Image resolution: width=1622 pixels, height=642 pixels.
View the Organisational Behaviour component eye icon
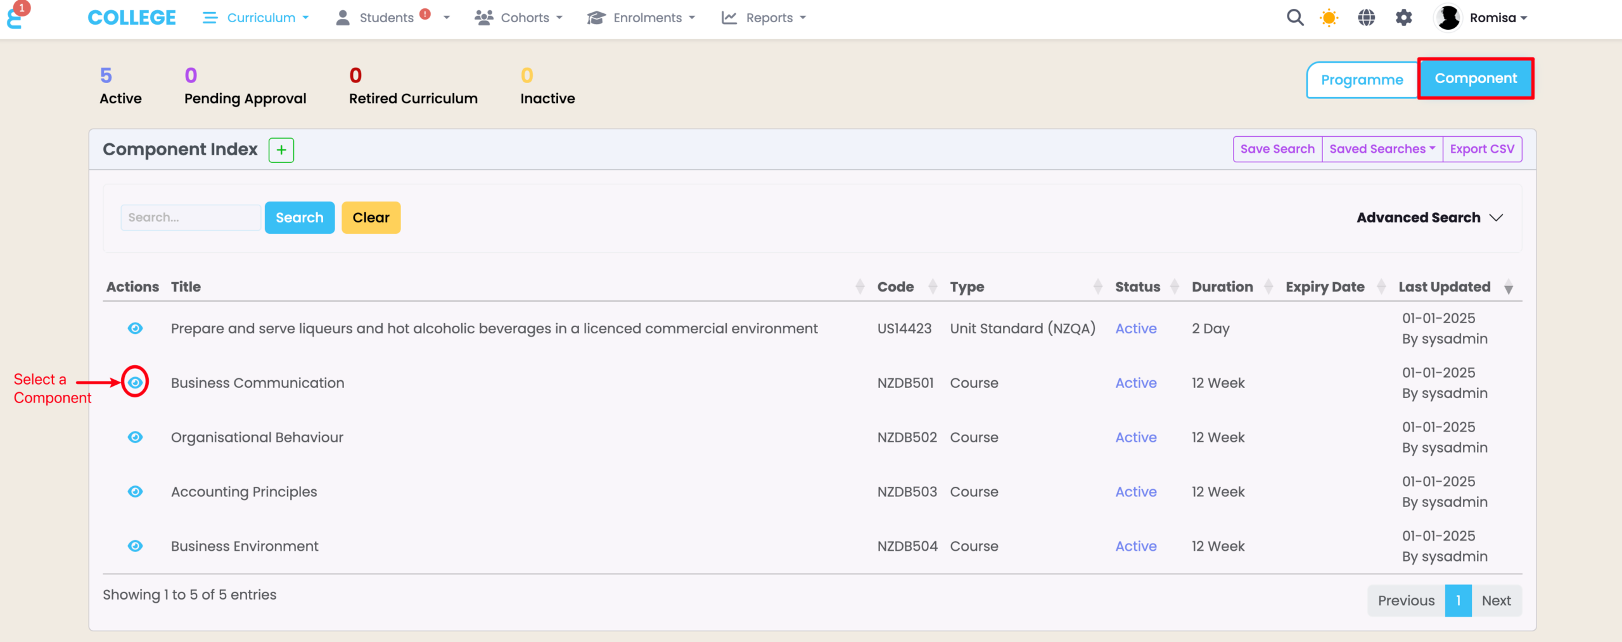(135, 437)
